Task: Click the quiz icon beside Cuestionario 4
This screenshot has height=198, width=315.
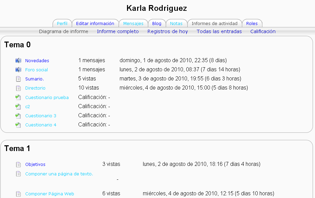Action: pyautogui.click(x=18, y=125)
